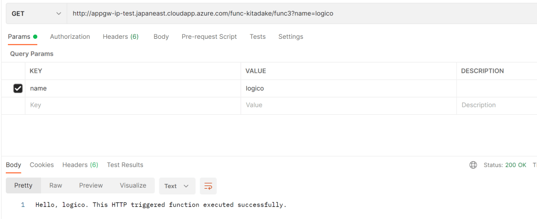Click the request URL input field
This screenshot has height=219, width=537.
tap(300, 14)
